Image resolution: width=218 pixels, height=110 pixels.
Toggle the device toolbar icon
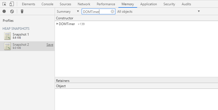pyautogui.click(x=12, y=4)
